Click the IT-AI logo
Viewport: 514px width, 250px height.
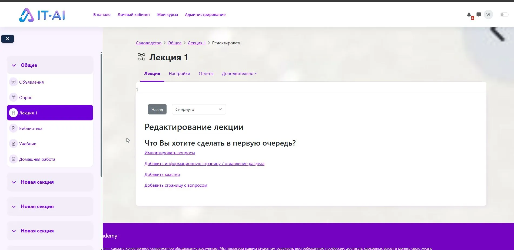(42, 15)
